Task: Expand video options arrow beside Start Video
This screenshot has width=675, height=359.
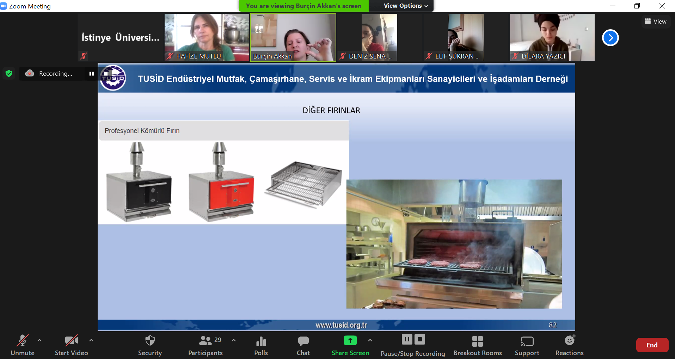Action: (x=91, y=340)
